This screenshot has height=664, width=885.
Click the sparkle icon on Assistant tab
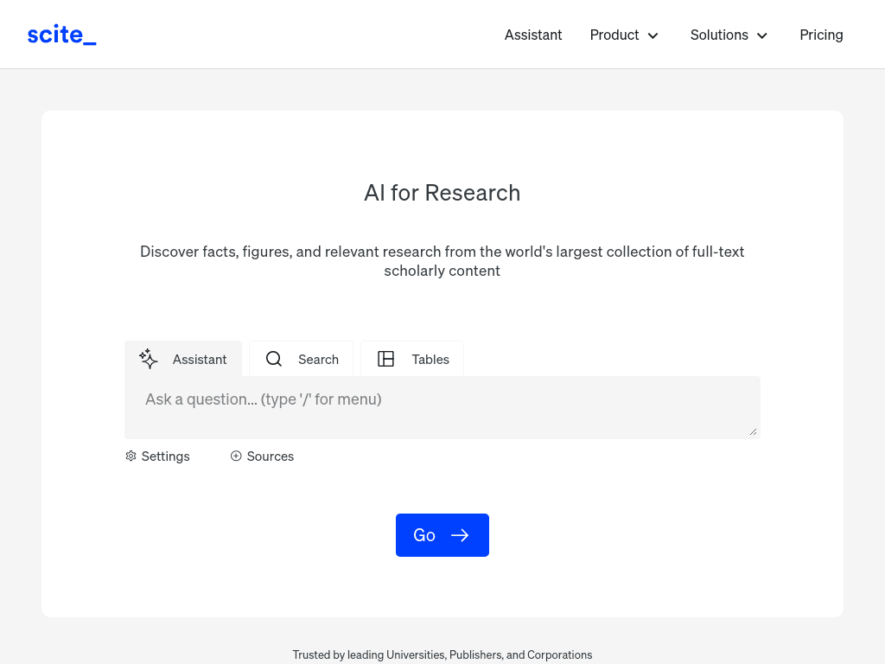[x=149, y=359]
